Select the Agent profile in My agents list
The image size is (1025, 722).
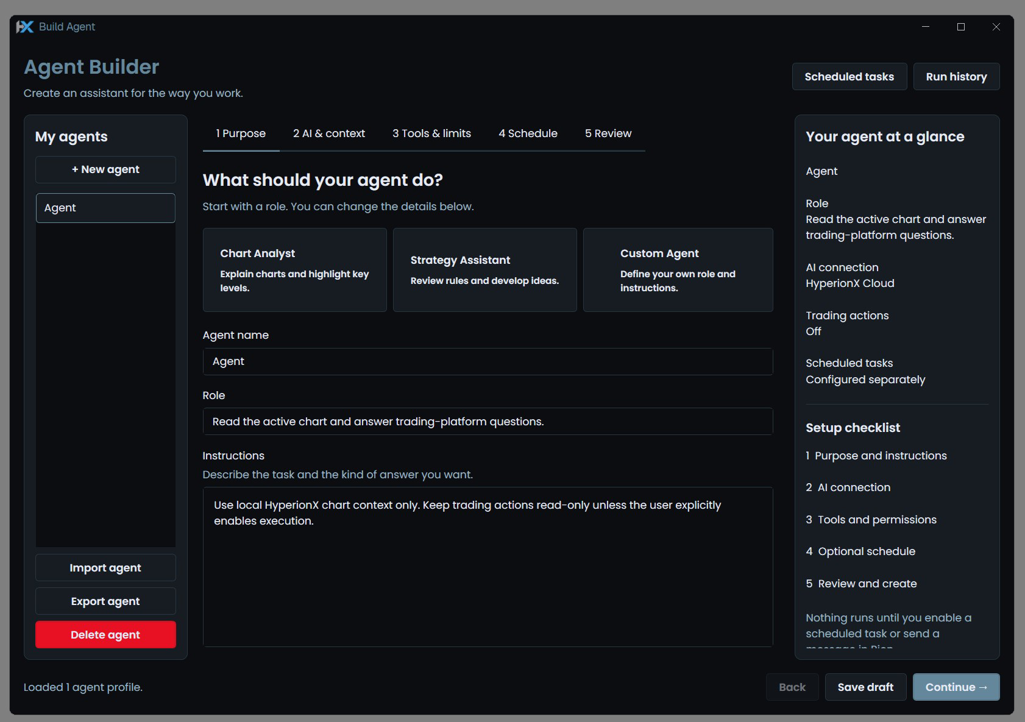tap(105, 208)
